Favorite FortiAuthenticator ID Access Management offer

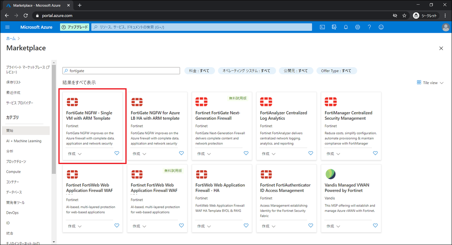pos(311,225)
